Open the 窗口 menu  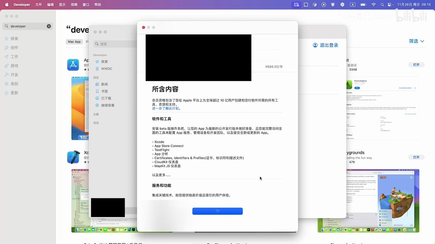coord(86,5)
